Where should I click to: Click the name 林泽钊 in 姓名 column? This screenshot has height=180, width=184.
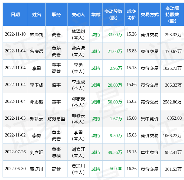pos(37,35)
